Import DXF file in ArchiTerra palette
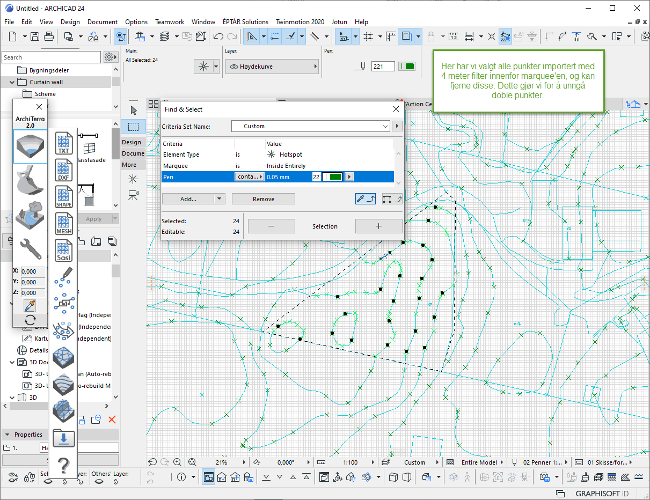This screenshot has width=650, height=500. [64, 171]
